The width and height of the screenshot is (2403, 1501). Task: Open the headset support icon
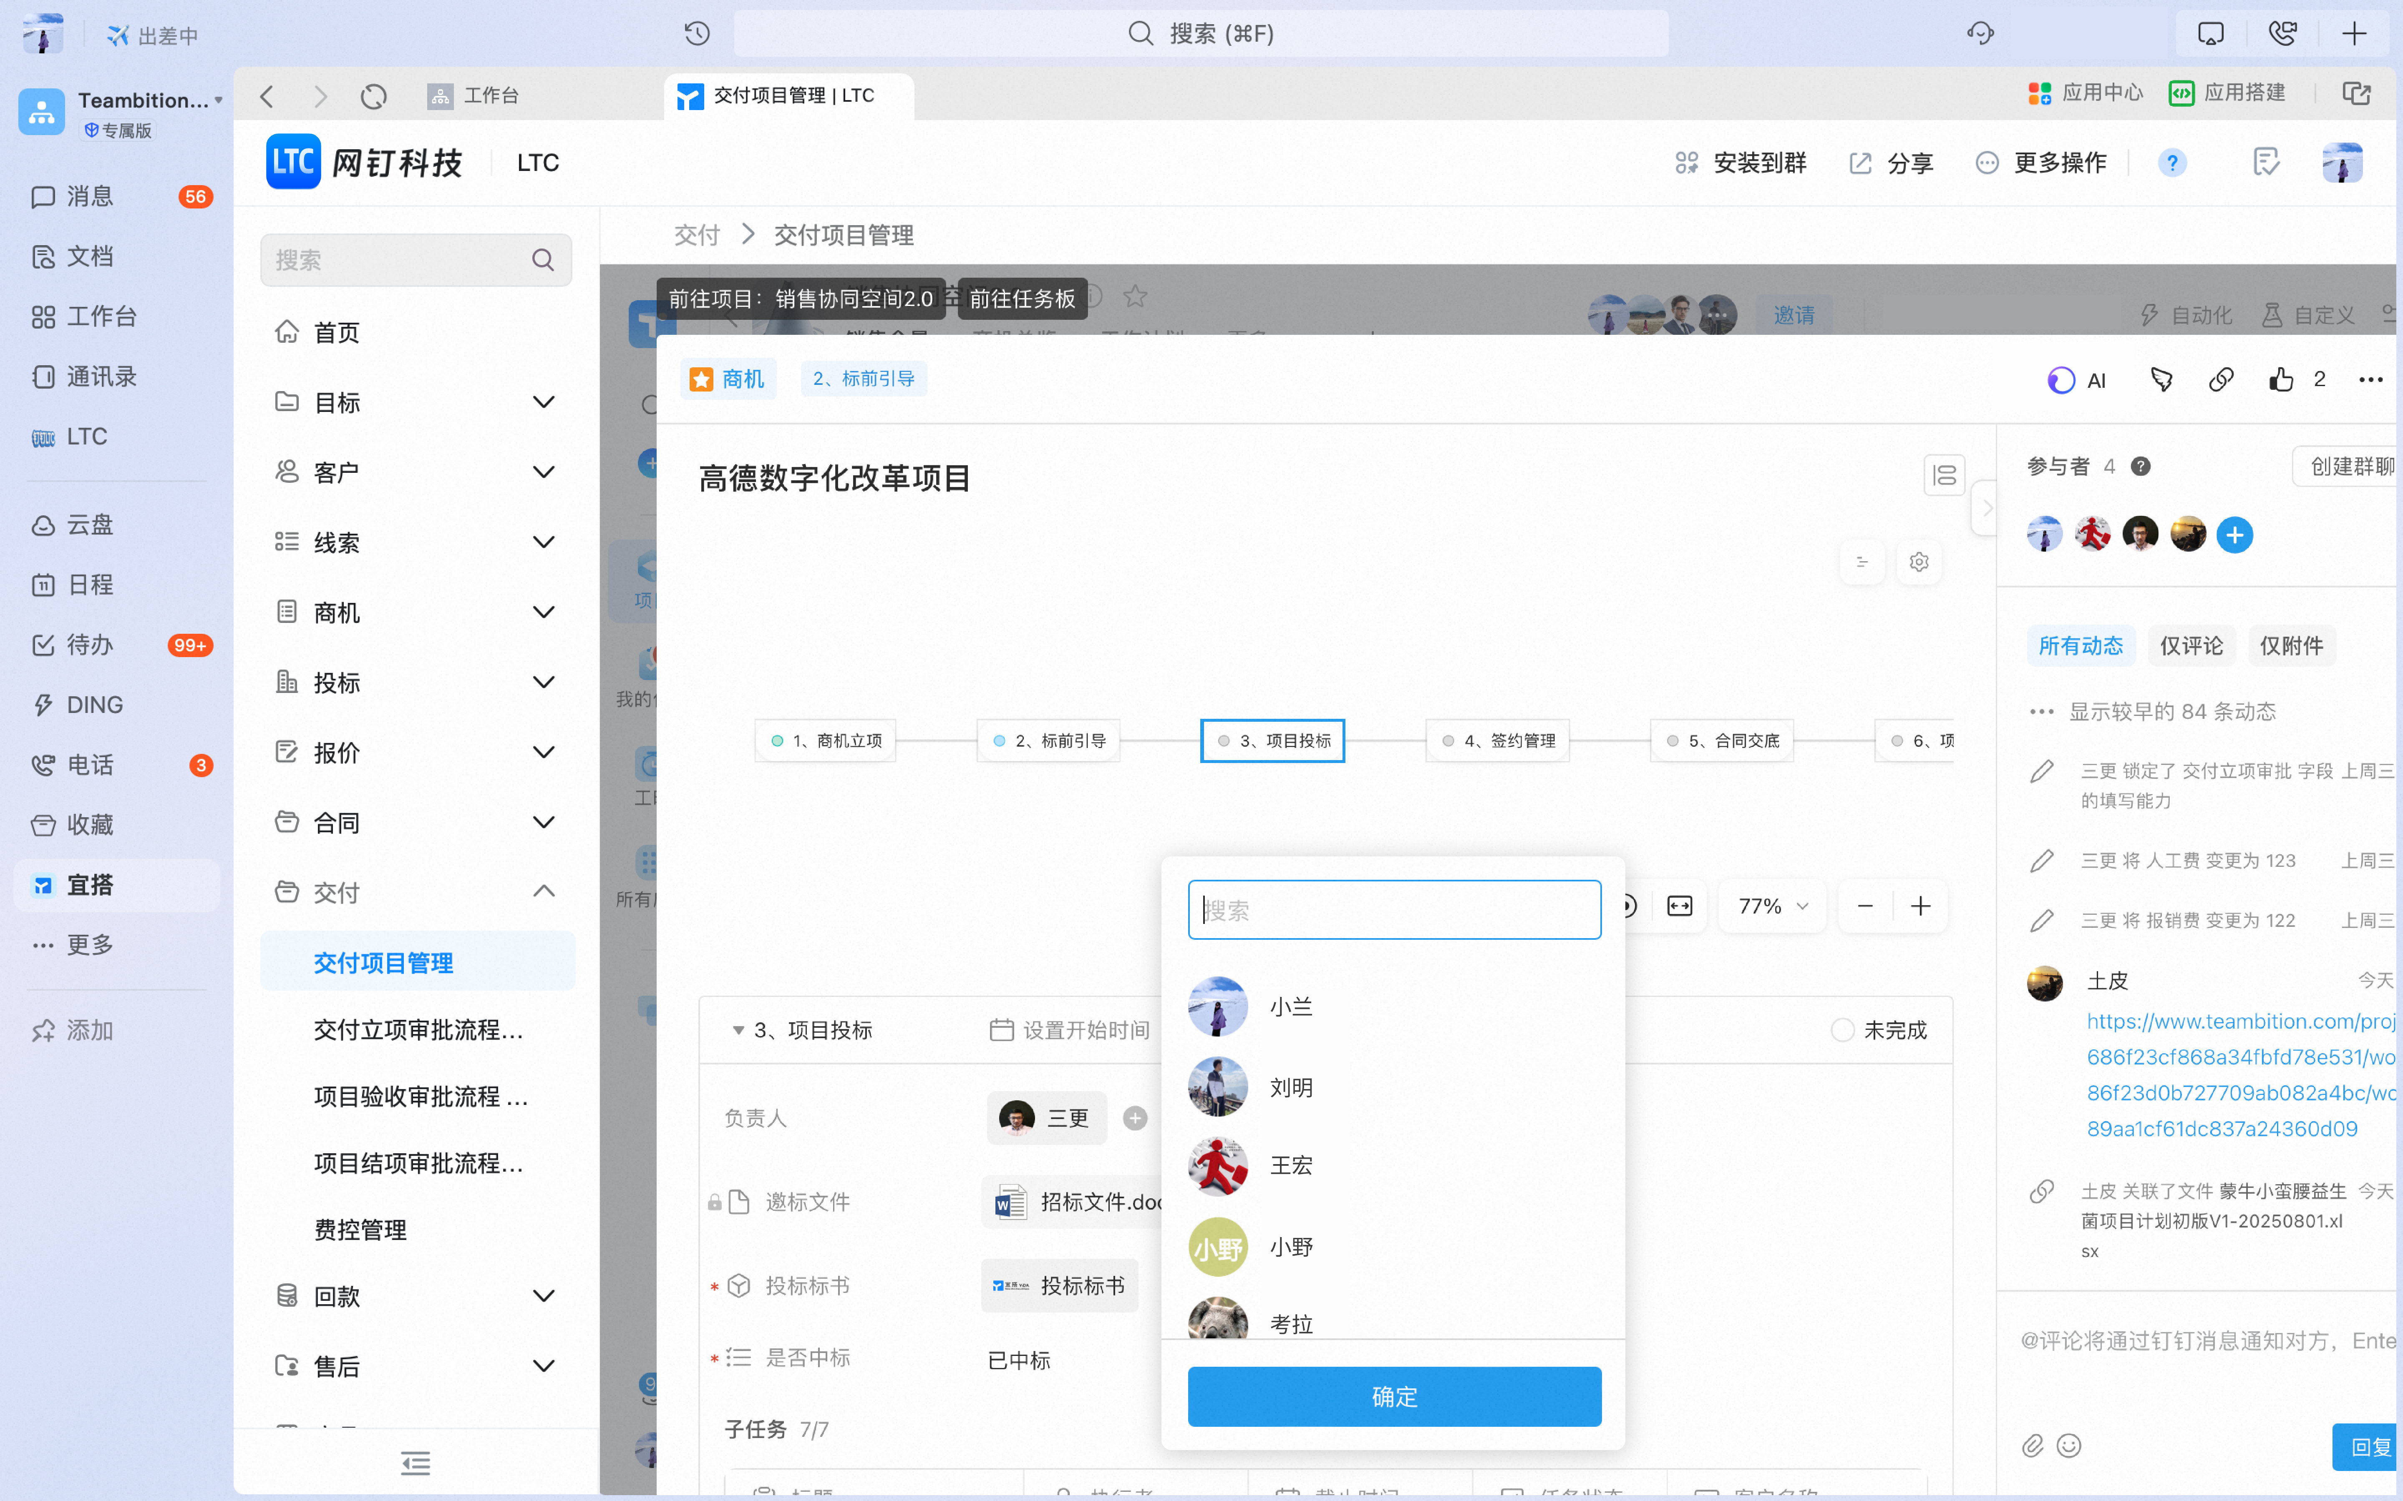(x=1980, y=34)
